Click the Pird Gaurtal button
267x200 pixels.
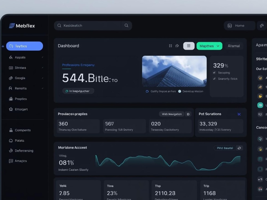point(225,148)
